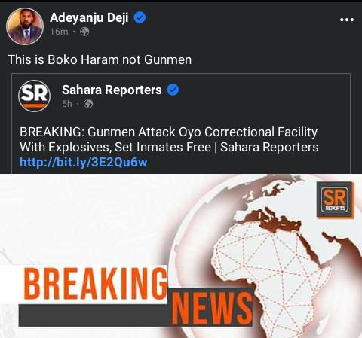Click the verified badge beside Adeyanju Deji
The width and height of the screenshot is (362, 338).
140,18
